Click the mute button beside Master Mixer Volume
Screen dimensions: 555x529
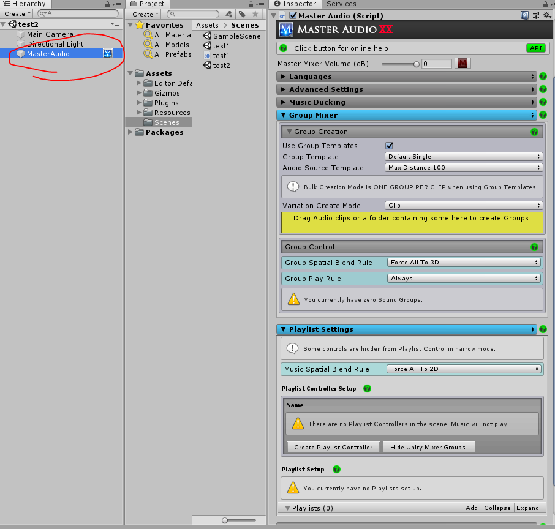[463, 64]
